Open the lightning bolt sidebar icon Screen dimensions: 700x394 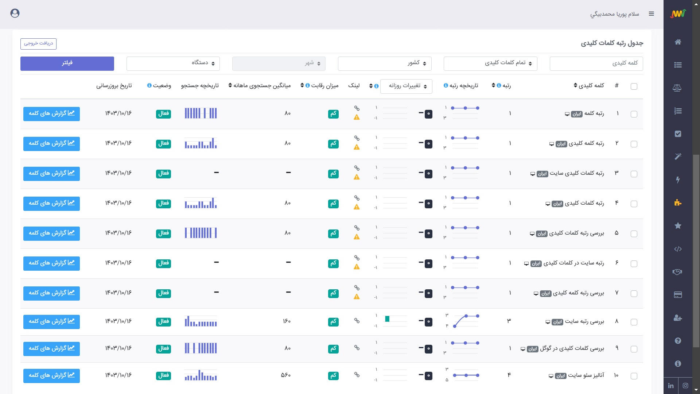pos(678,180)
